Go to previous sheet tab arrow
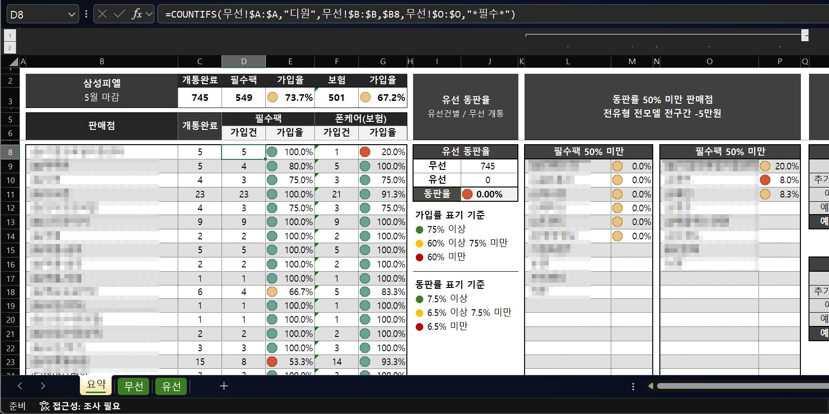The width and height of the screenshot is (829, 414). (20, 386)
